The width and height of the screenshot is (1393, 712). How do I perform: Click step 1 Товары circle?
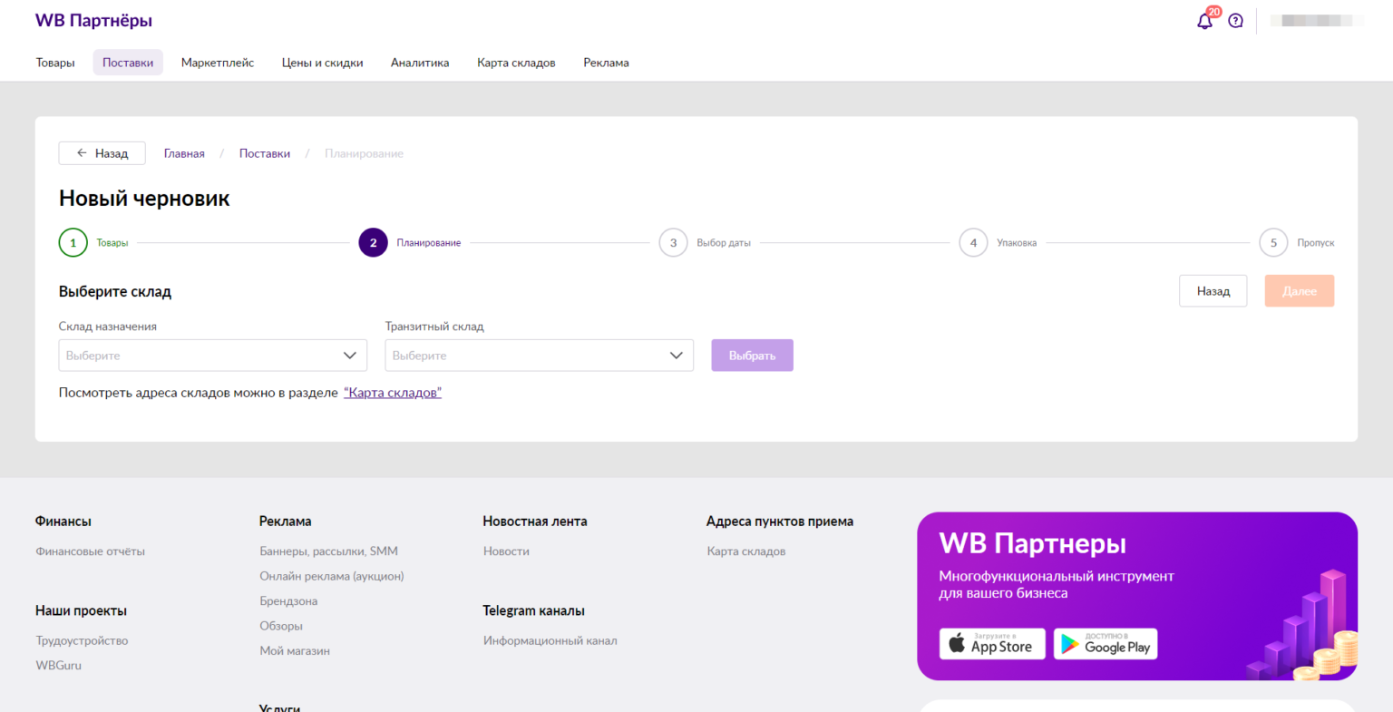pyautogui.click(x=73, y=243)
